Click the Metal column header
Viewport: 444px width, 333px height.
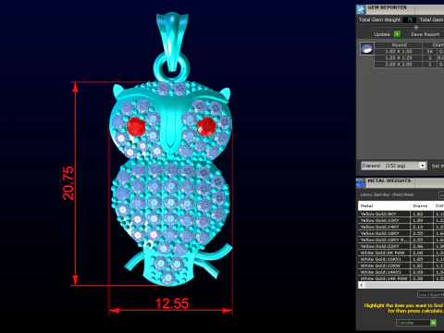coord(384,205)
